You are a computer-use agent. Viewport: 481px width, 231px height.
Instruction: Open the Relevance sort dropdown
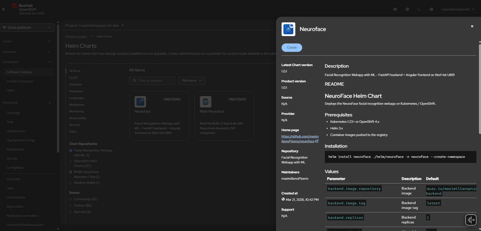[192, 81]
